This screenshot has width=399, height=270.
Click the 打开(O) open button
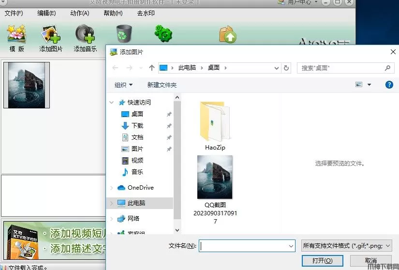[318, 261]
